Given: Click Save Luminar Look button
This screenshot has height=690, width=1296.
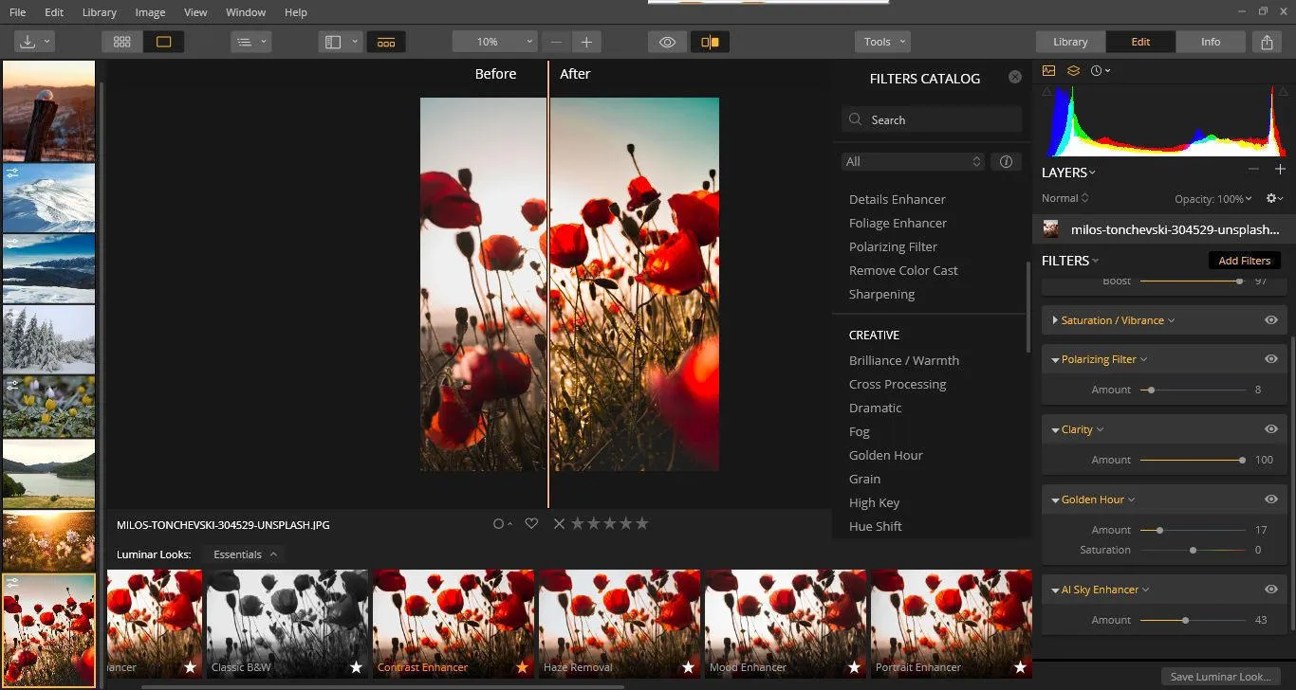Looking at the screenshot, I should click(1220, 677).
